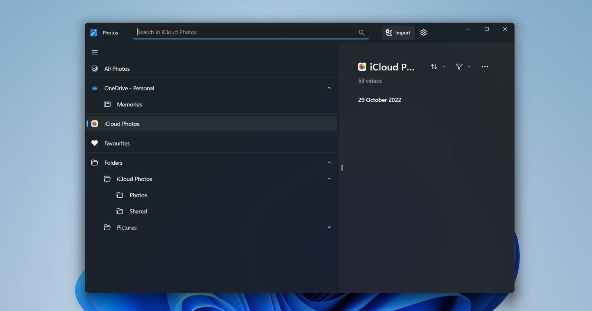
Task: Focus the Search in iCloud Photos field
Action: (251, 32)
